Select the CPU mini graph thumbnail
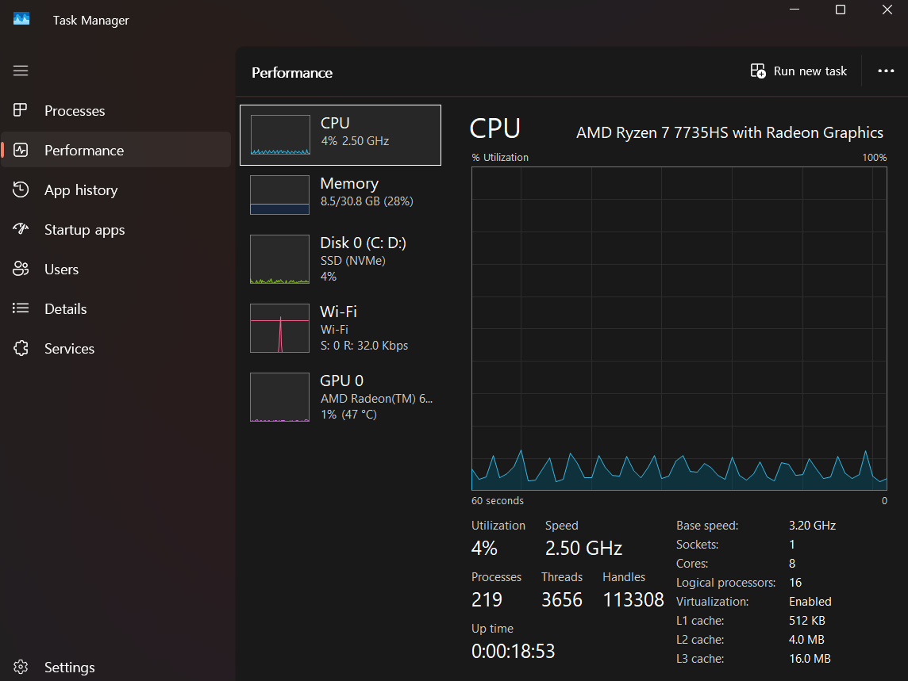This screenshot has height=681, width=908. (x=280, y=135)
